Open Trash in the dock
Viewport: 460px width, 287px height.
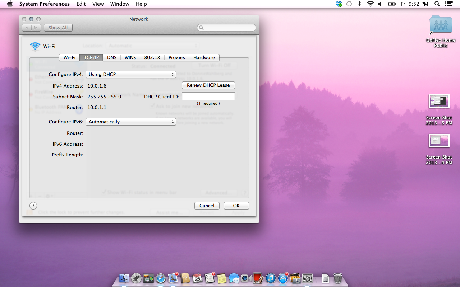tap(338, 278)
